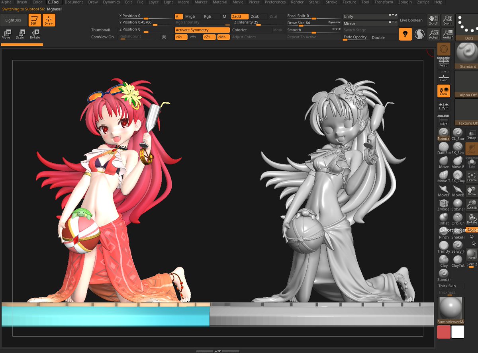Open the Zplugin menu

(405, 2)
